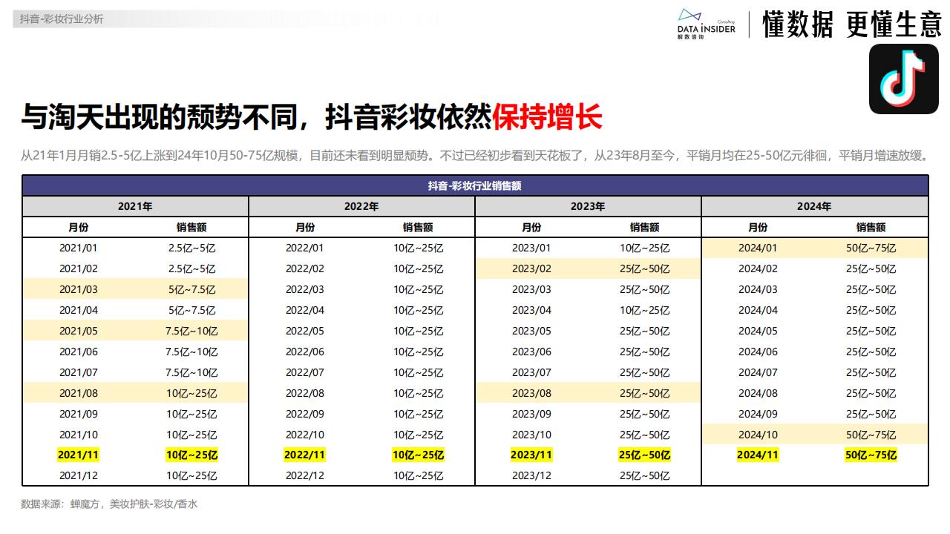Image resolution: width=950 pixels, height=534 pixels.
Task: Select the 2023/04 month cell
Action: coord(531,310)
